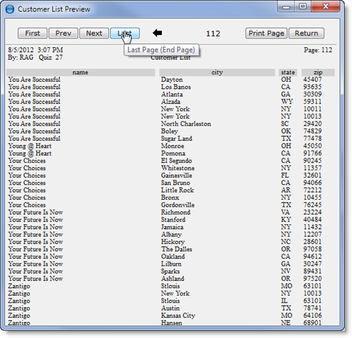The width and height of the screenshot is (352, 338).
Task: Select the city column header
Action: point(217,73)
